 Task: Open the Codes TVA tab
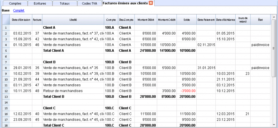(x=90, y=3)
